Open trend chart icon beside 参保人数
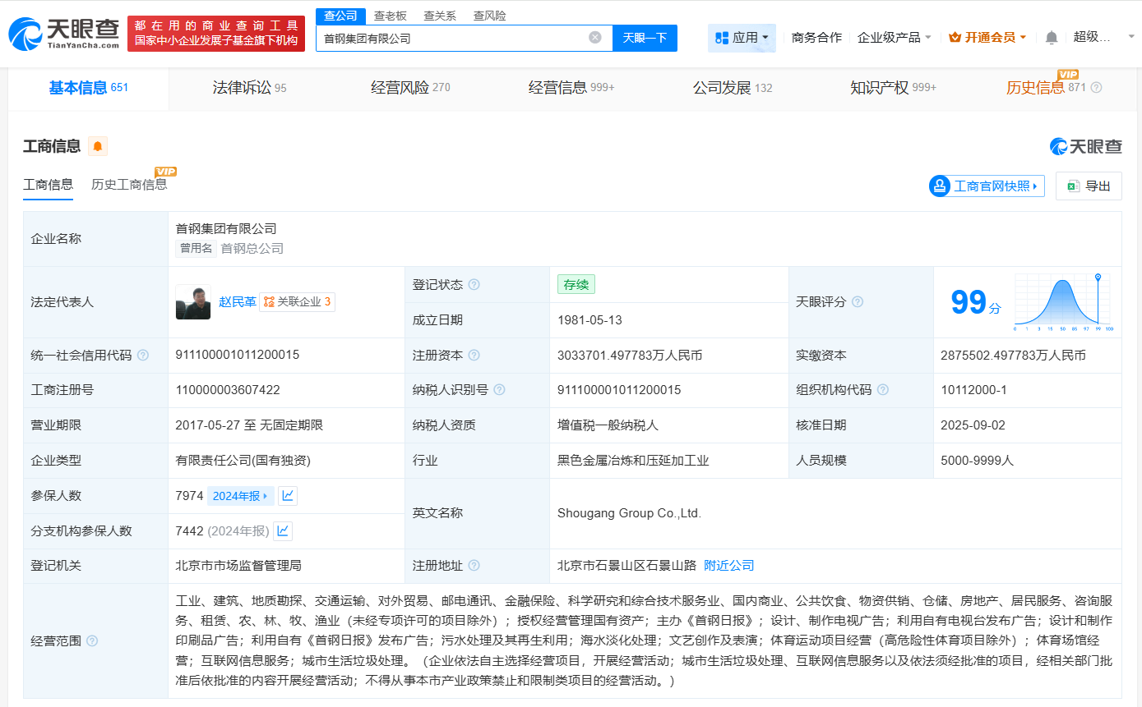 coord(286,495)
